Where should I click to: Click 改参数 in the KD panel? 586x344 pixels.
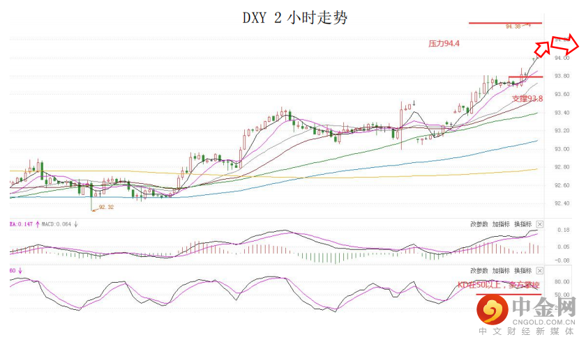(479, 271)
